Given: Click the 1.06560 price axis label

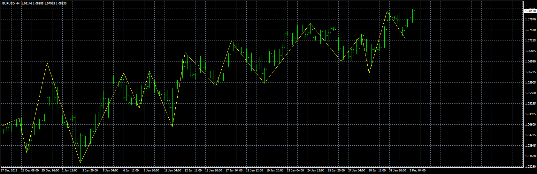Looking at the screenshot, I should coord(531,62).
